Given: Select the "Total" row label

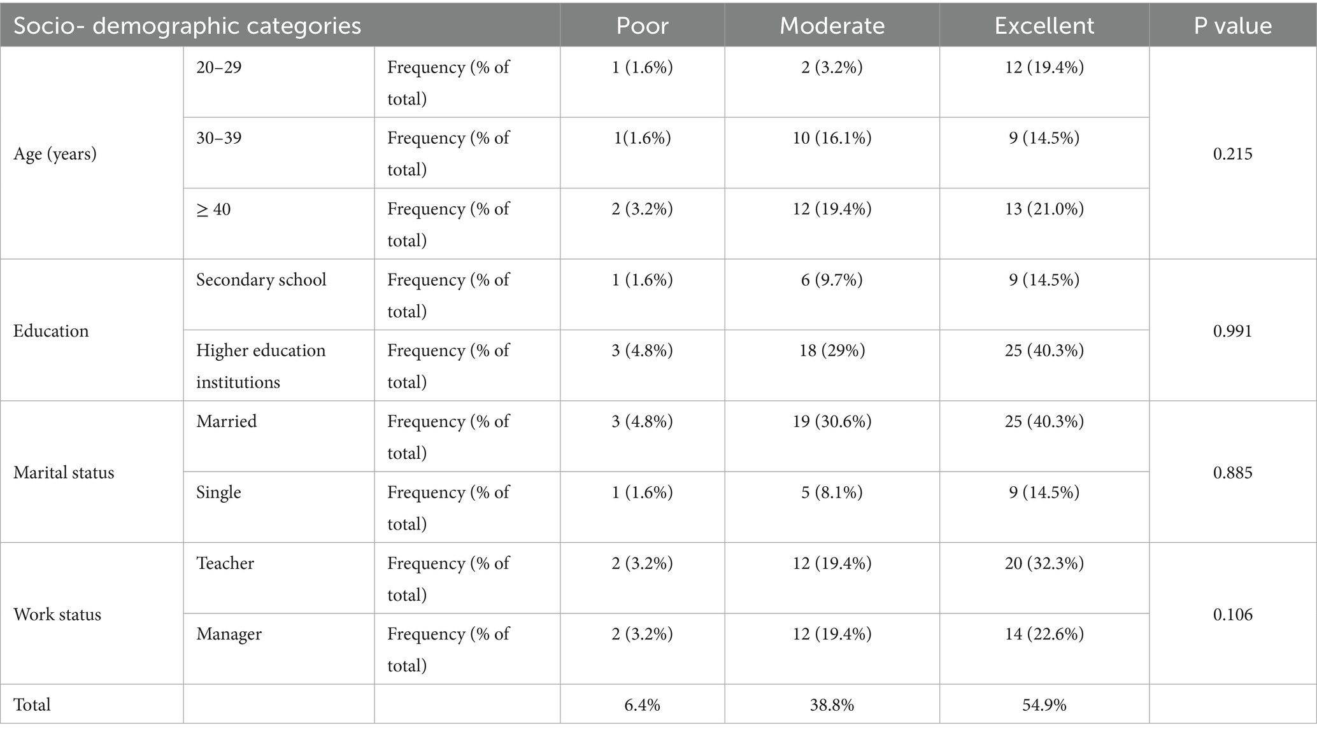Looking at the screenshot, I should [x=32, y=704].
